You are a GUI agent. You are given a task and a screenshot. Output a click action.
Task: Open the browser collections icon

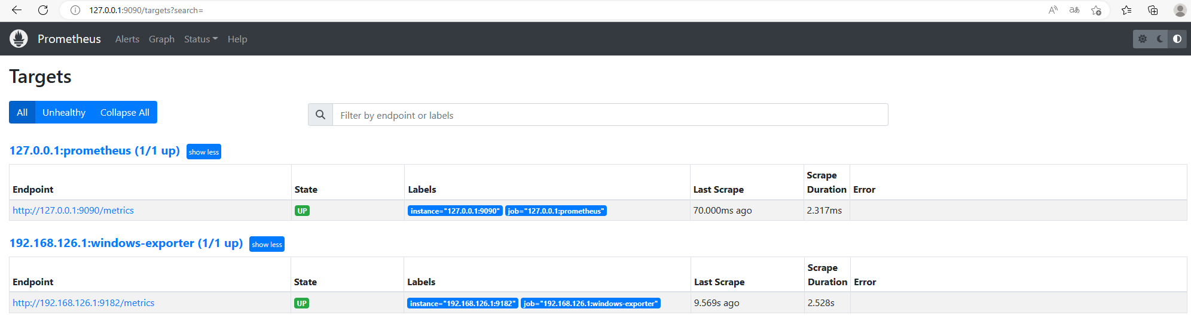click(1153, 10)
